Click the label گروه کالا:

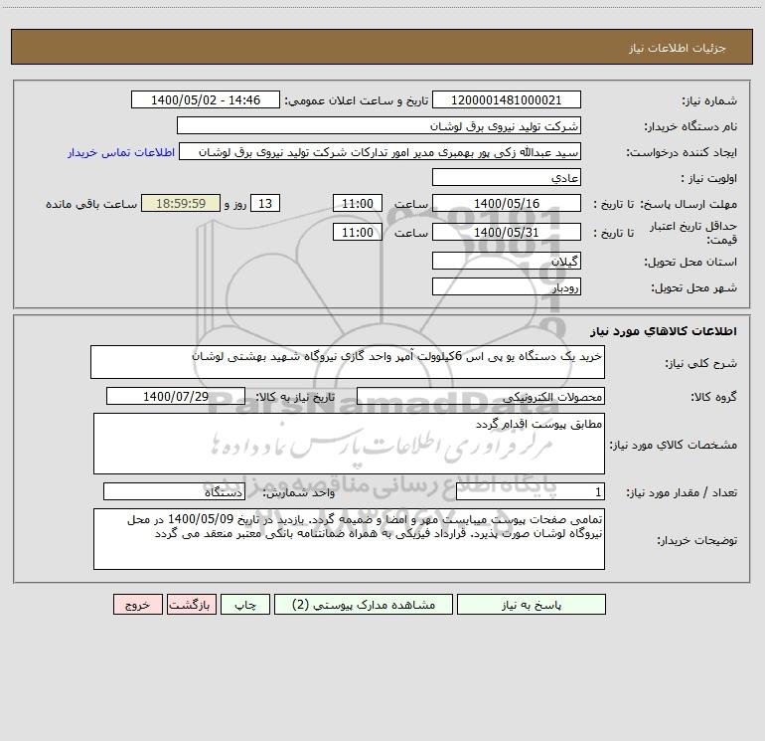[713, 397]
